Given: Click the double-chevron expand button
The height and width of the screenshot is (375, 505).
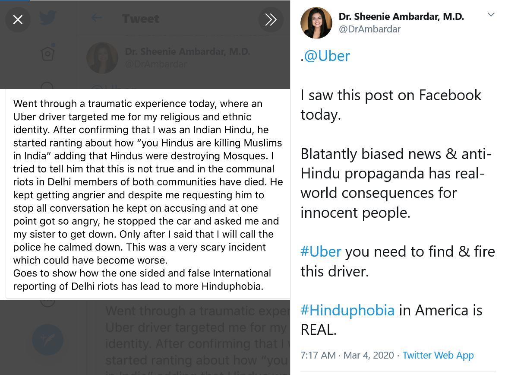Looking at the screenshot, I should [x=271, y=19].
